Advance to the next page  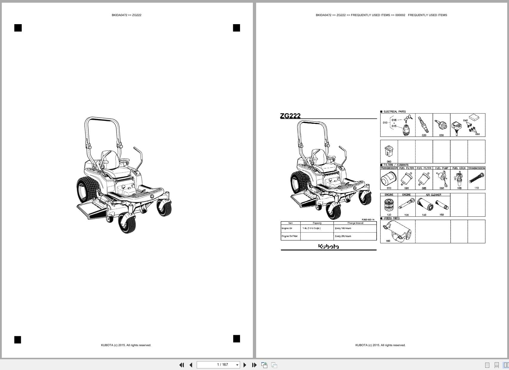tap(245, 365)
